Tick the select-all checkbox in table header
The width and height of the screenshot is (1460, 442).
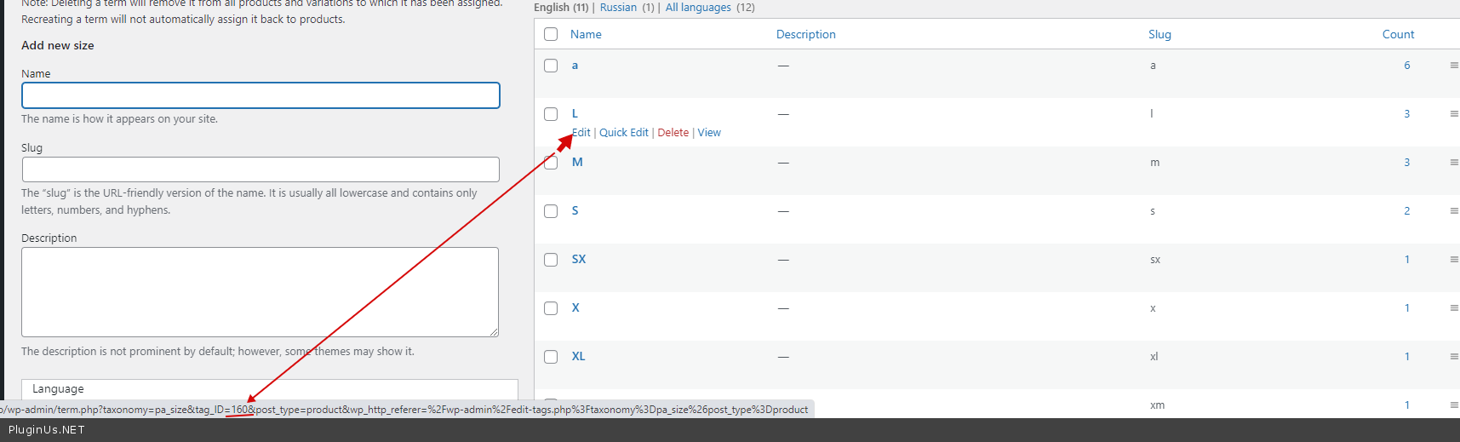pos(551,34)
